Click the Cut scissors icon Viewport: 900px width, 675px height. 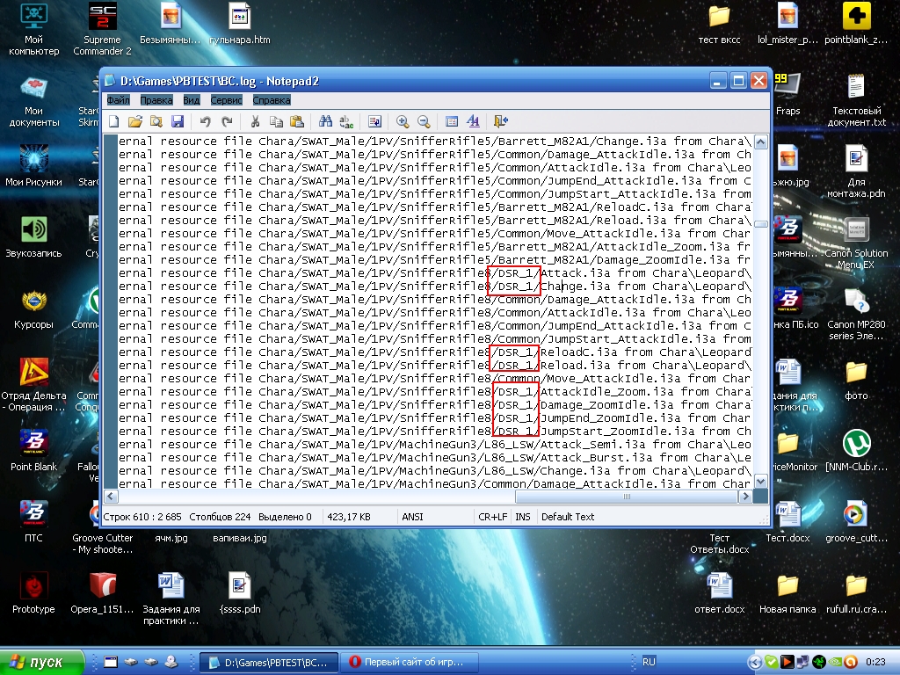tap(255, 121)
